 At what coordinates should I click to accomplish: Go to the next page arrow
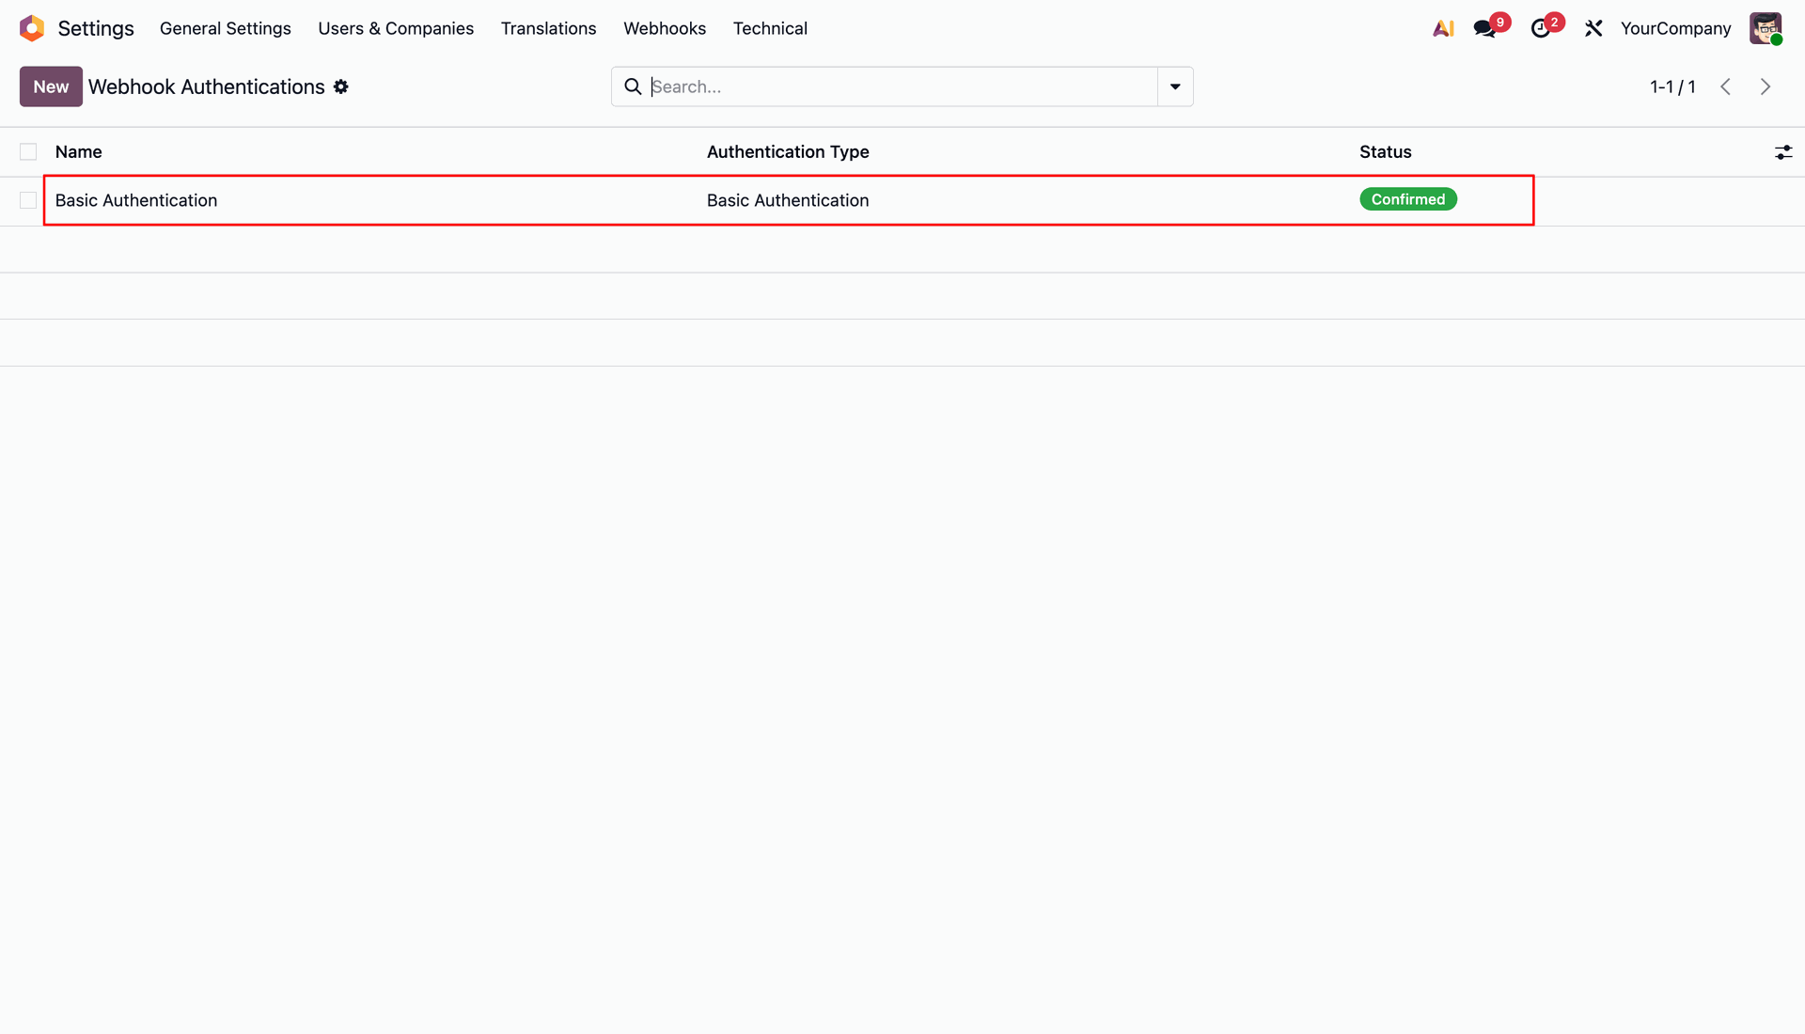[1766, 86]
